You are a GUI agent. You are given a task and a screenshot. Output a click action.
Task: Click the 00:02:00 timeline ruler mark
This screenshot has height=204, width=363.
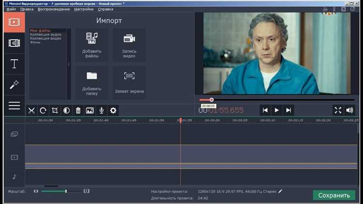tap(212, 121)
